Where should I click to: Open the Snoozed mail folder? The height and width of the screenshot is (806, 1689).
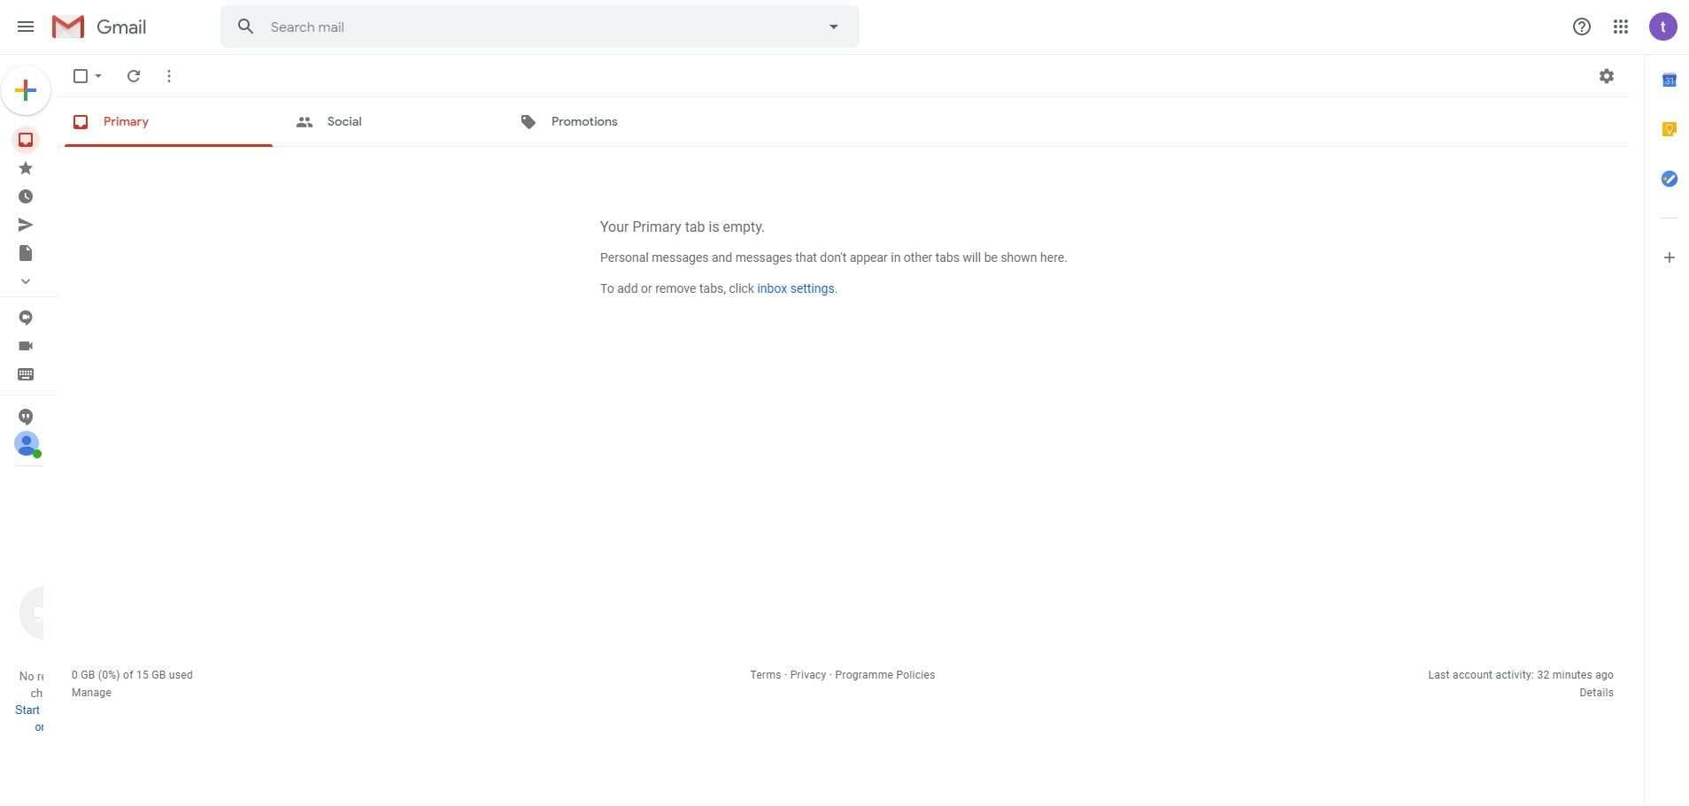pos(26,196)
